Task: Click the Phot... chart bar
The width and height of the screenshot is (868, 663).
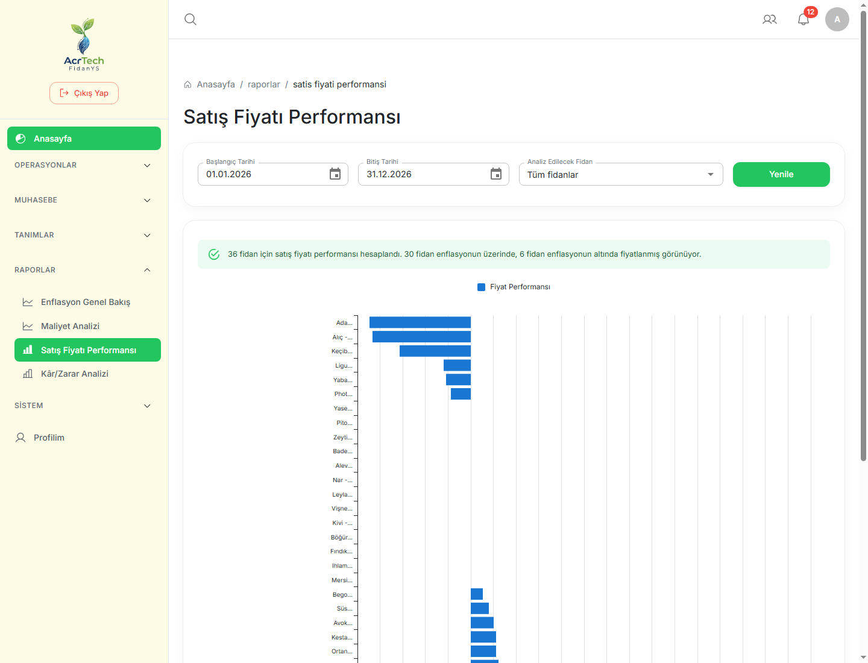Action: tap(461, 394)
